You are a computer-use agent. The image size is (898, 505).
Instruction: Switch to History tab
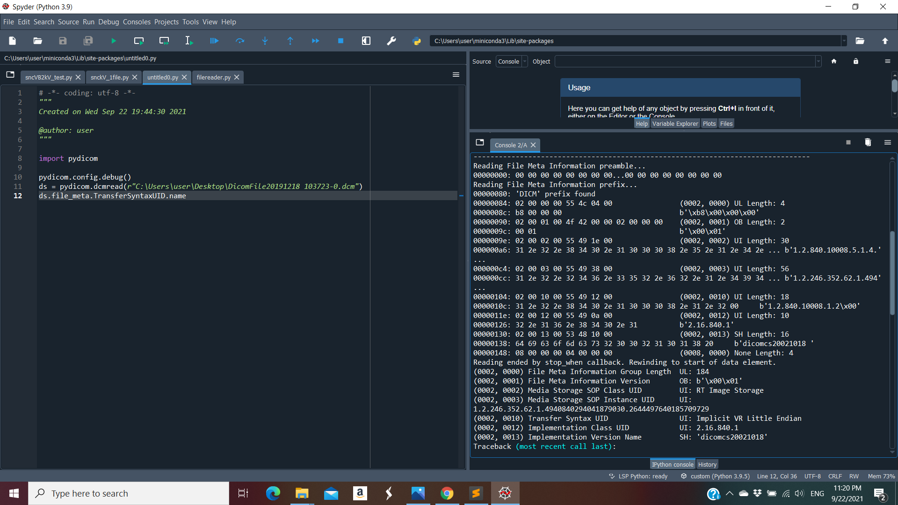tap(707, 464)
